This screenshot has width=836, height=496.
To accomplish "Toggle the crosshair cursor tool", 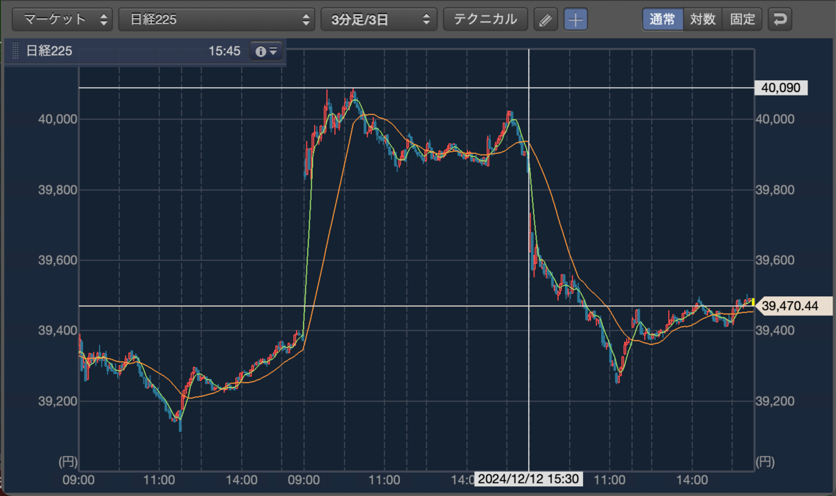I will point(575,20).
